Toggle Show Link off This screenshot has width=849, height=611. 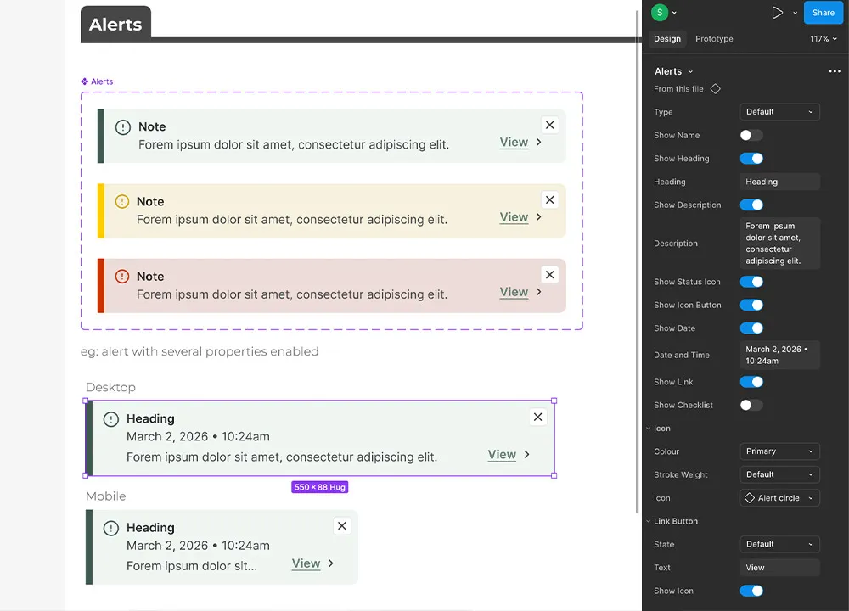click(751, 382)
